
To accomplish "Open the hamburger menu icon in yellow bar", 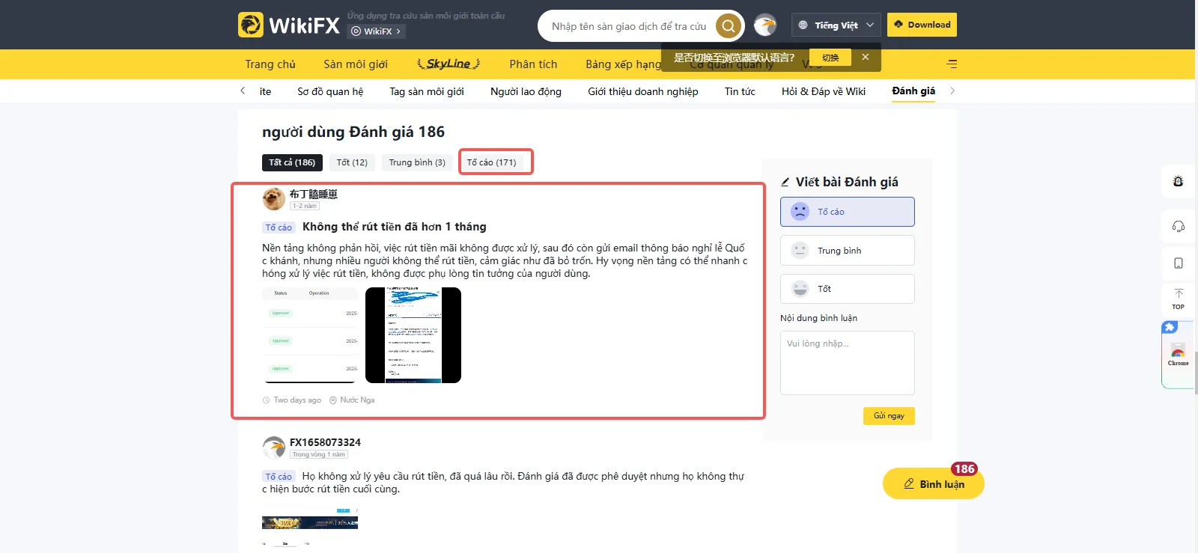I will (952, 64).
